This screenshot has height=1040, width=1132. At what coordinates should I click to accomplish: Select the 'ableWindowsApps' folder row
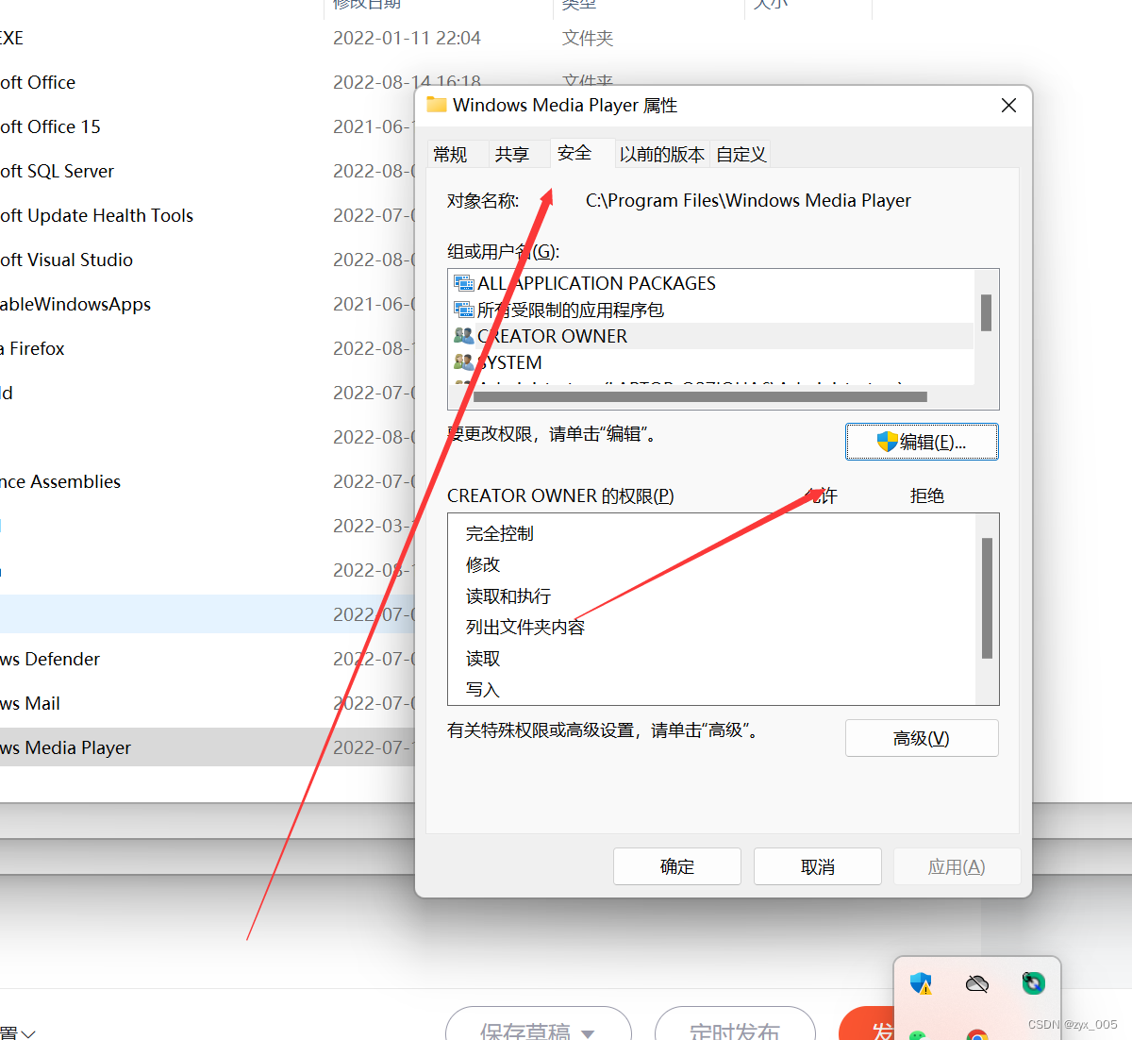[208, 304]
